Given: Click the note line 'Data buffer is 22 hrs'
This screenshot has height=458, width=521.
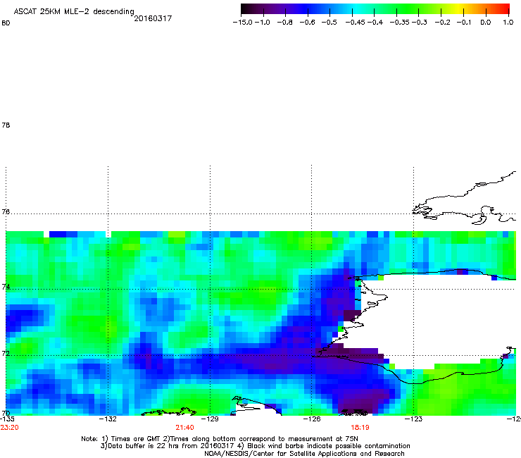Looking at the screenshot, I should click(255, 446).
